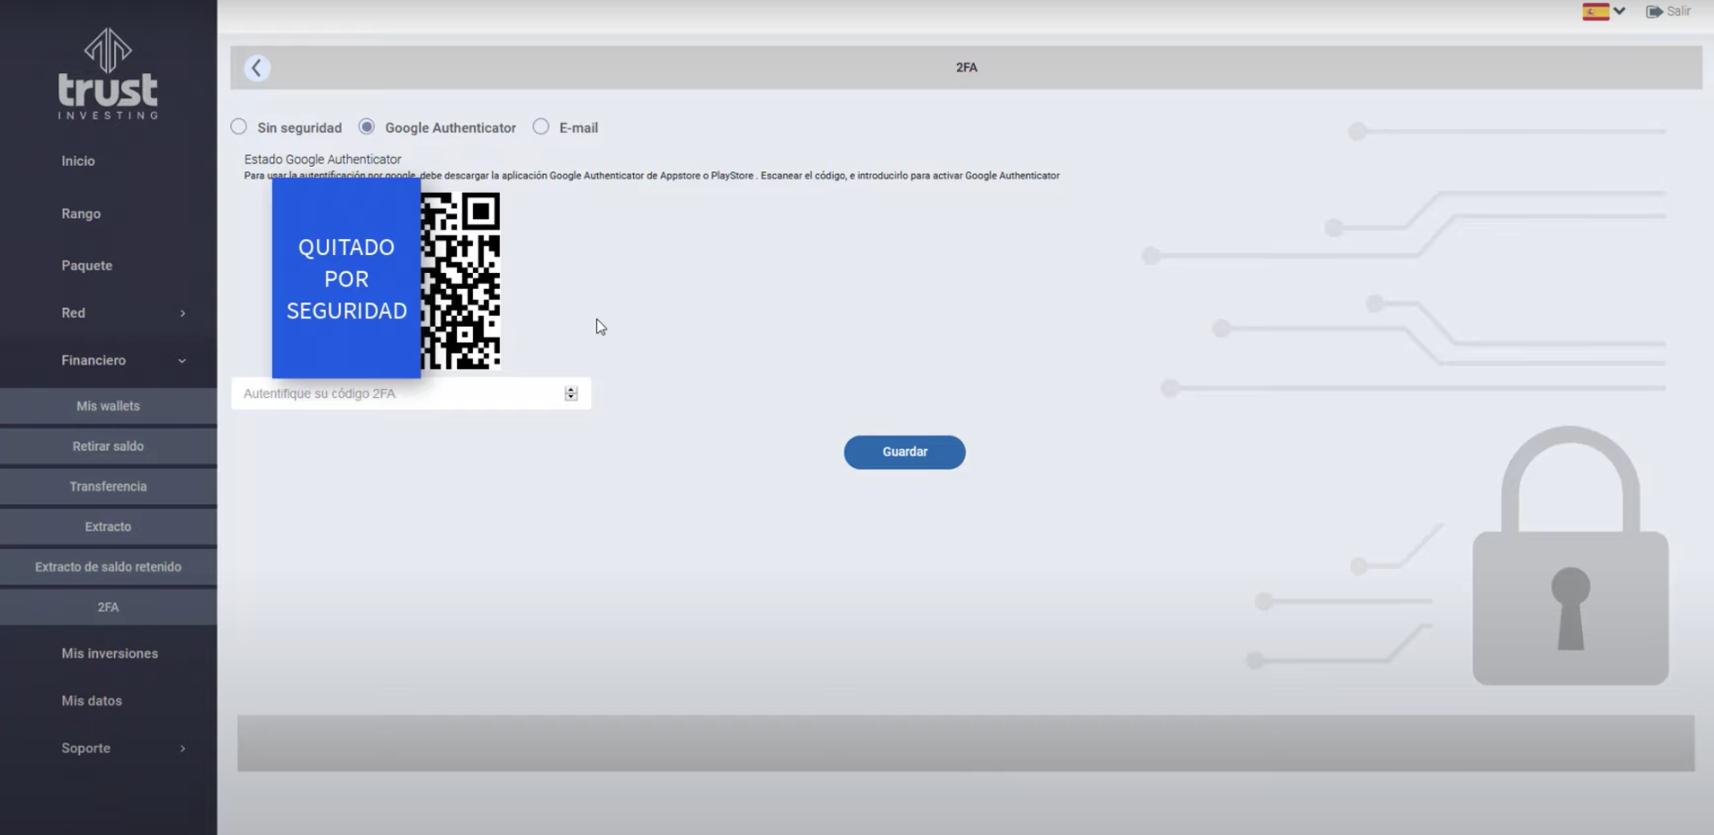Click the Spanish flag language icon
This screenshot has width=1714, height=835.
tap(1595, 12)
